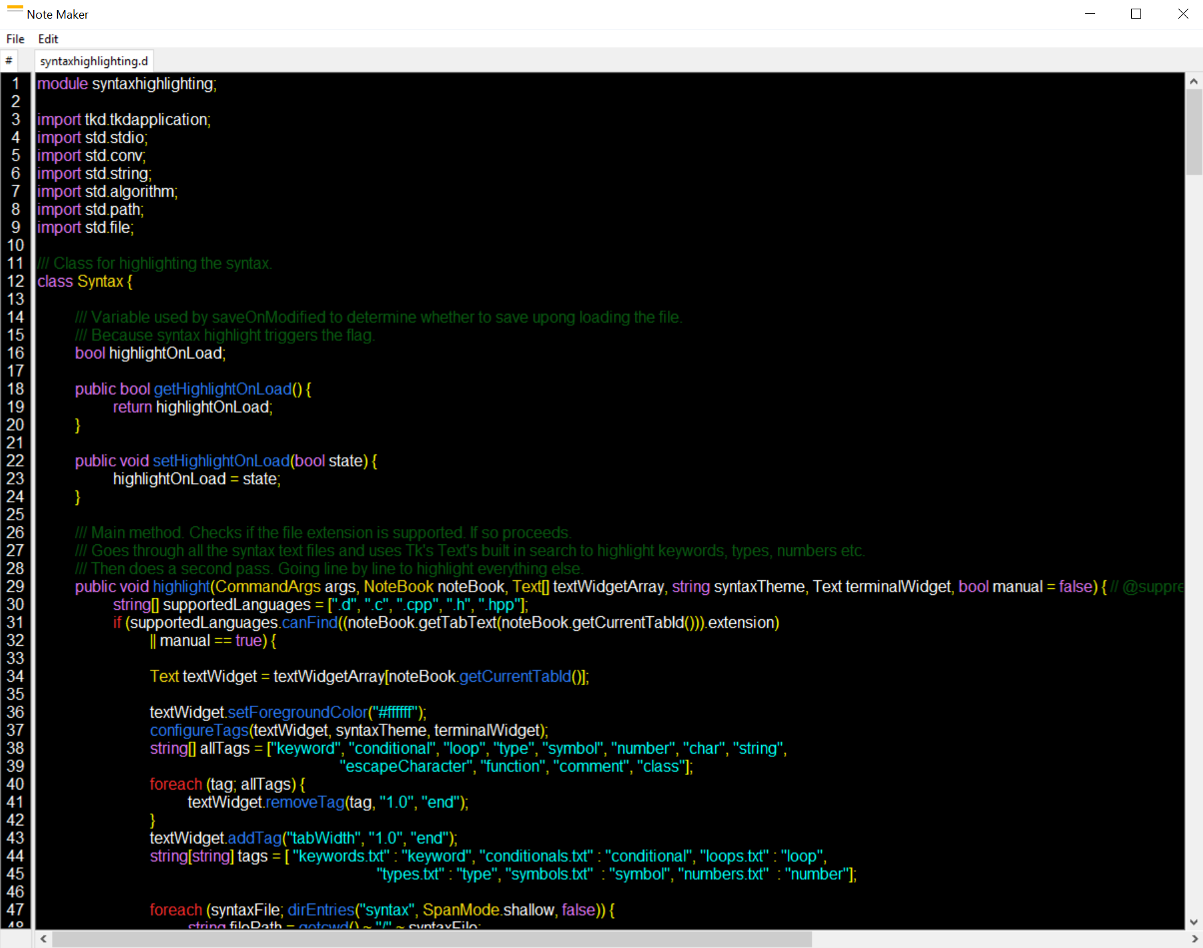Image resolution: width=1203 pixels, height=948 pixels.
Task: Click the horizontal scrollbar left arrow
Action: [43, 939]
